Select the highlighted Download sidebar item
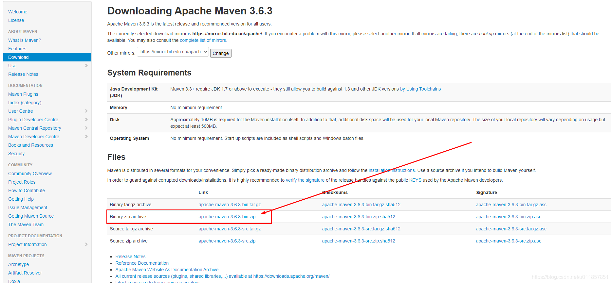Screen dimensions: 611x283 [47, 57]
